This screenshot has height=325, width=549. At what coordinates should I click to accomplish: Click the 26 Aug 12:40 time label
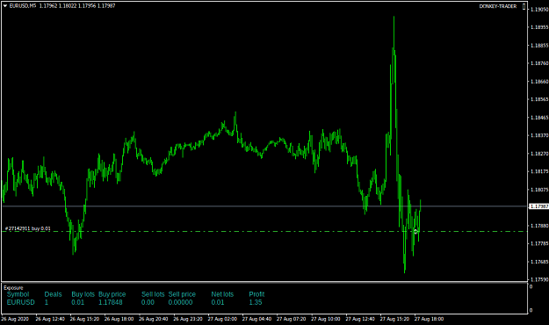coord(50,319)
